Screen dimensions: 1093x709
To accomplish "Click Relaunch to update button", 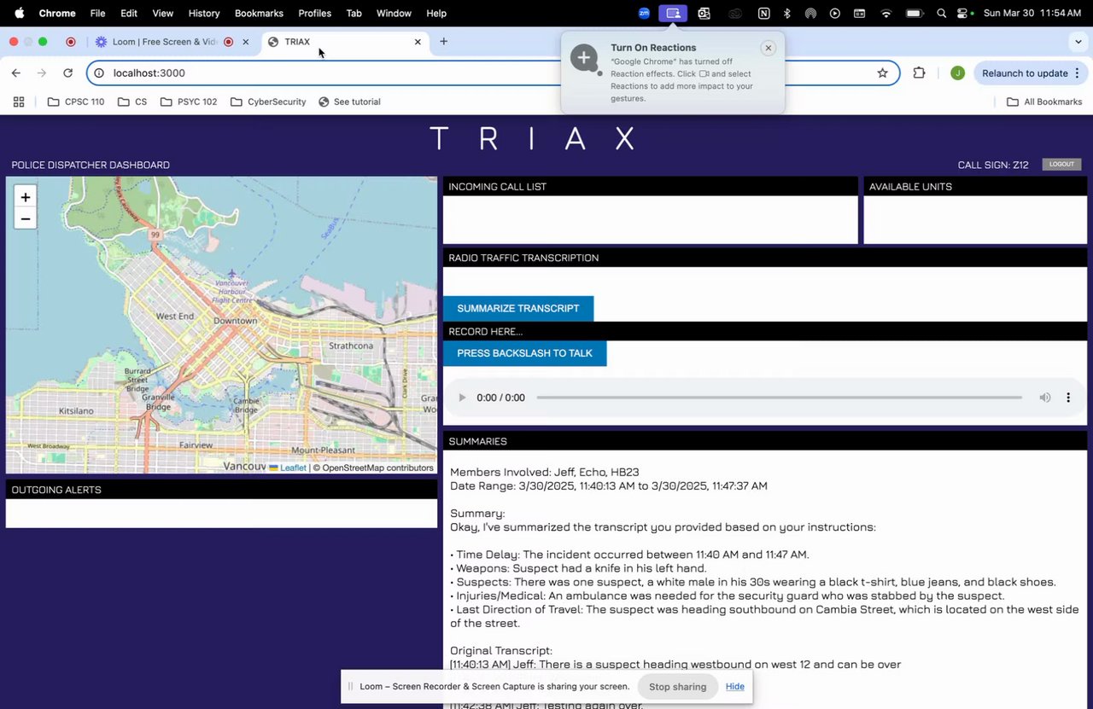I will 1025,73.
